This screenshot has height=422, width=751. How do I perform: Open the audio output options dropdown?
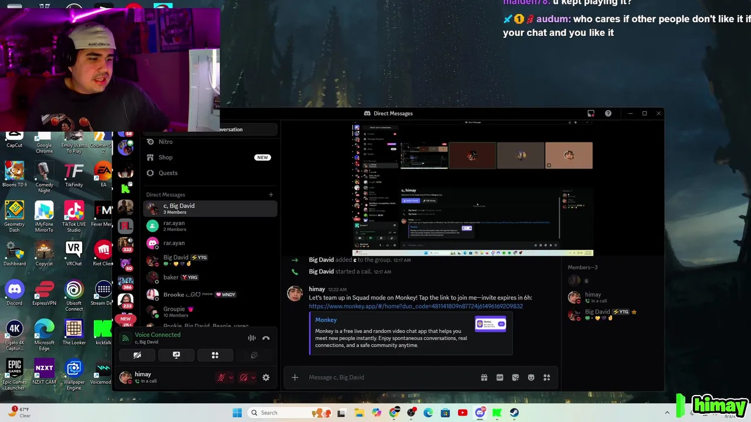click(253, 377)
